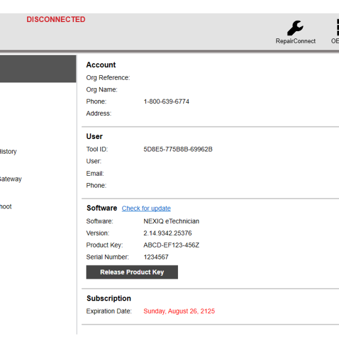Viewport: 339px width, 339px height.
Task: Click the Subscription section heading
Action: coord(108,298)
